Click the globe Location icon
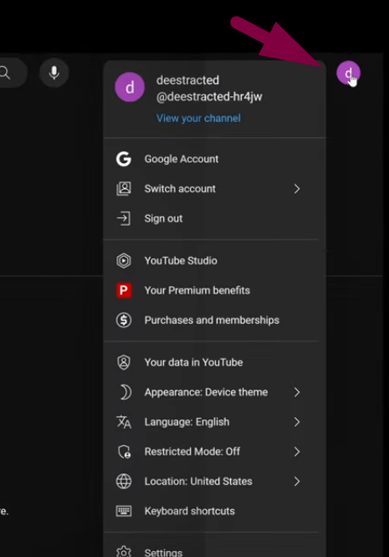 point(124,482)
